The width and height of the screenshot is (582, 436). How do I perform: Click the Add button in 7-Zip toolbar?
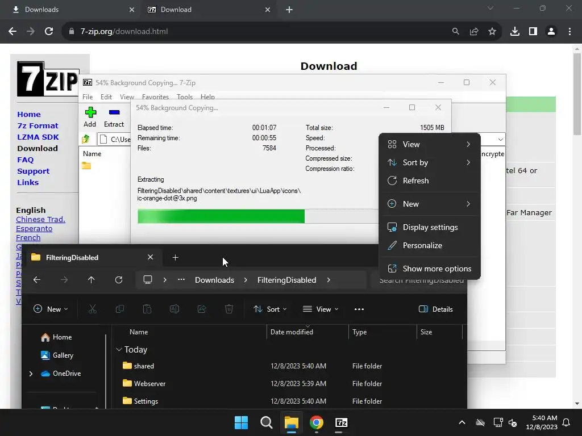(90, 117)
